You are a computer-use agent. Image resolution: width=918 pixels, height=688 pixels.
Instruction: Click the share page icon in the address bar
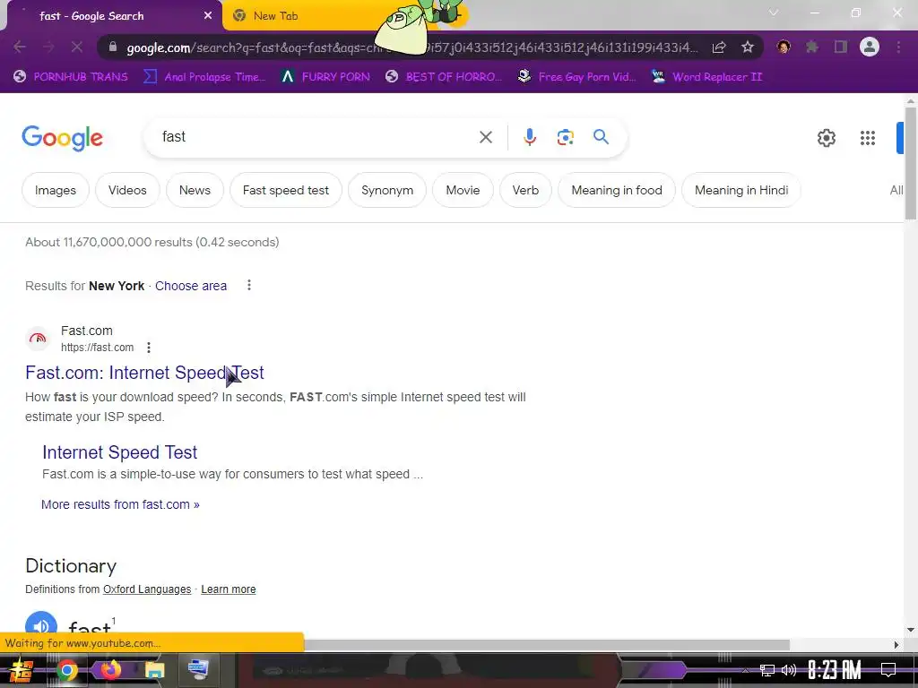719,47
